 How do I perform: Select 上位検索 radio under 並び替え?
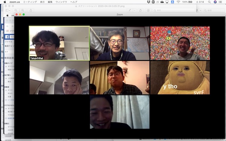click(6, 79)
